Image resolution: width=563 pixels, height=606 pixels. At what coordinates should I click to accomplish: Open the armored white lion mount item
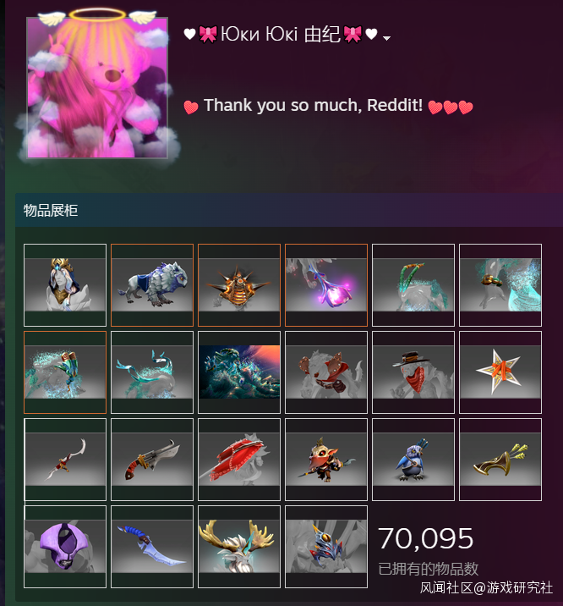(x=152, y=285)
